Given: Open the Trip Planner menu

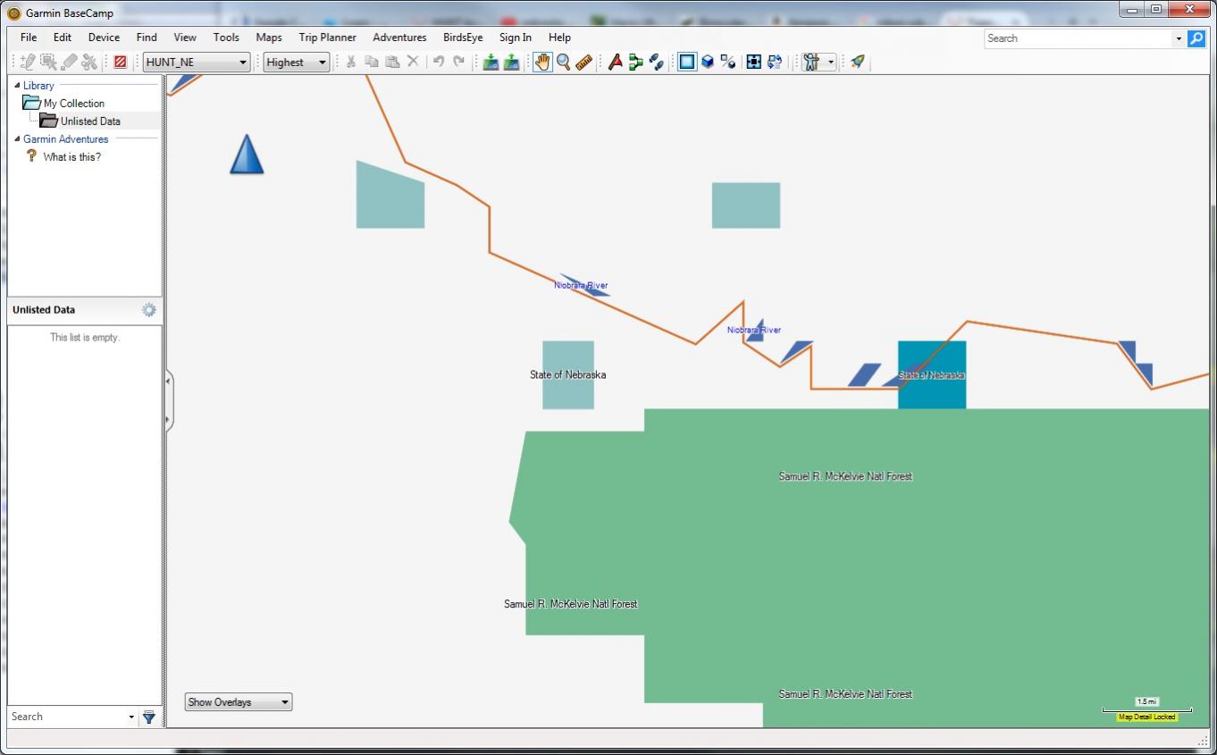Looking at the screenshot, I should pos(327,38).
